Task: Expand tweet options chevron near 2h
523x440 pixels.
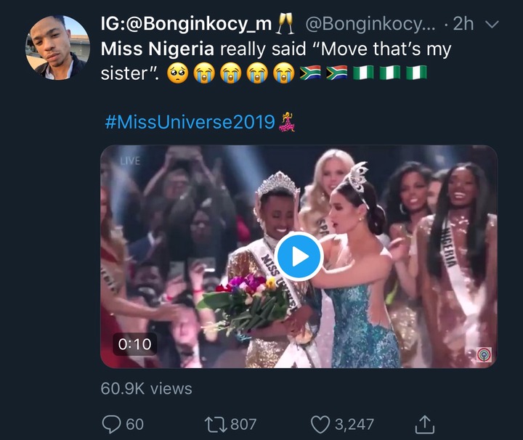Action: click(492, 25)
